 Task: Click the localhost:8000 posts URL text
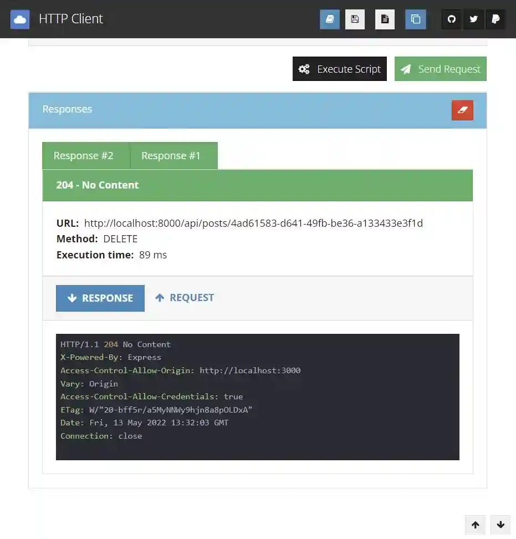[253, 223]
